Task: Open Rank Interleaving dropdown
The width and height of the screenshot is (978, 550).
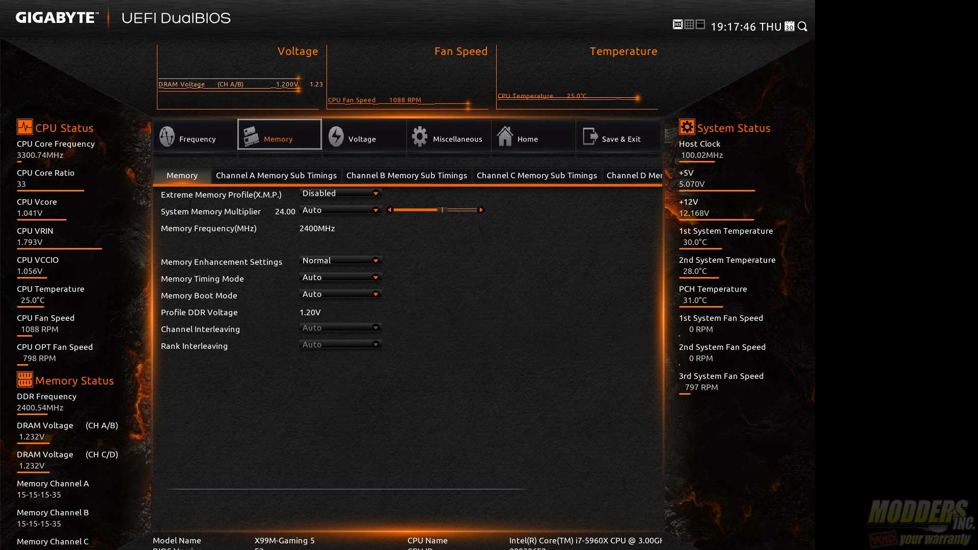Action: [x=341, y=344]
